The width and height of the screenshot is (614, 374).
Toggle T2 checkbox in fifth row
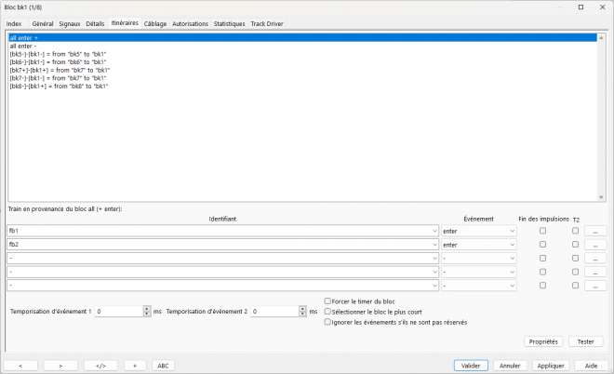(x=575, y=286)
